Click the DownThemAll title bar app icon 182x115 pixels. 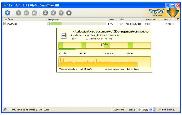(4, 5)
